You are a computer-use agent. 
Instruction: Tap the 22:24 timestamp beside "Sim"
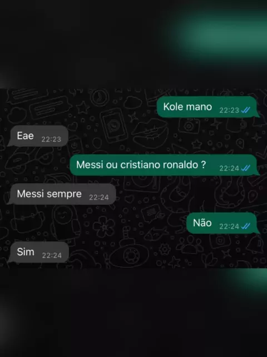(x=52, y=255)
